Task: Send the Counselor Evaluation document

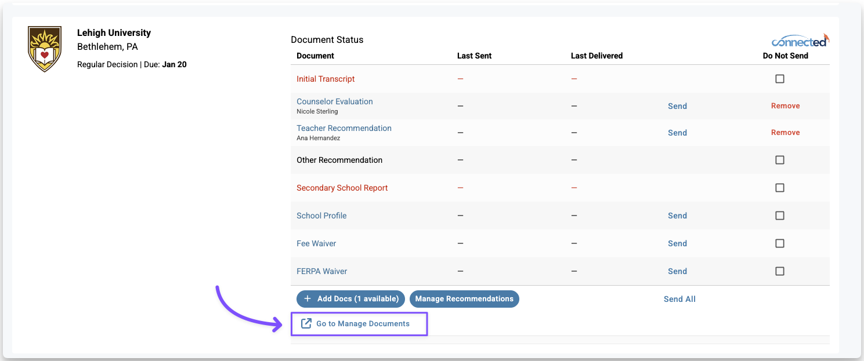Action: [677, 106]
